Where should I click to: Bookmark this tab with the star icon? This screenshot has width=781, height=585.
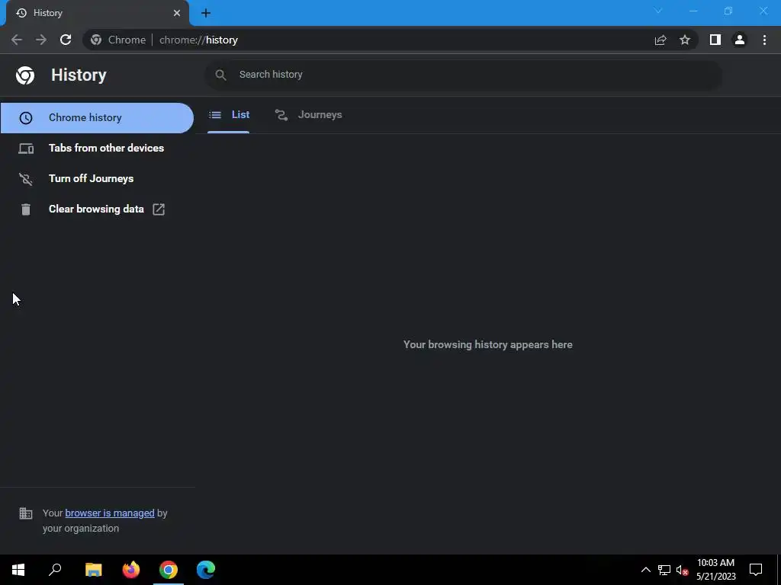685,40
